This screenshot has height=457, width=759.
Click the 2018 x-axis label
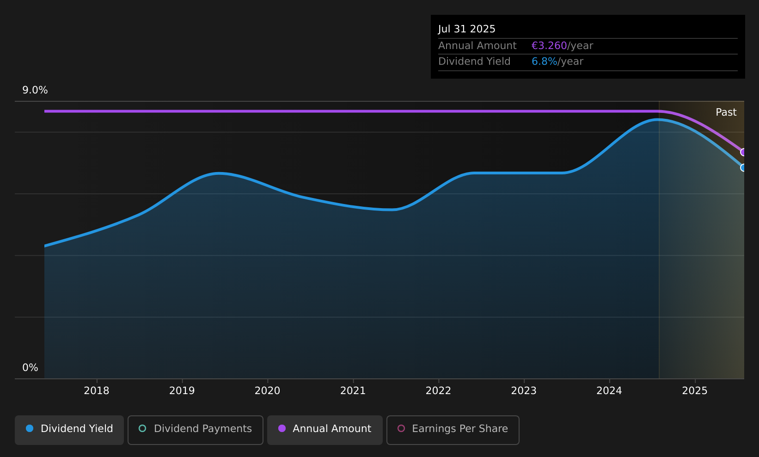click(x=97, y=391)
